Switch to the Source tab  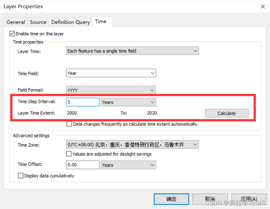[x=38, y=22]
